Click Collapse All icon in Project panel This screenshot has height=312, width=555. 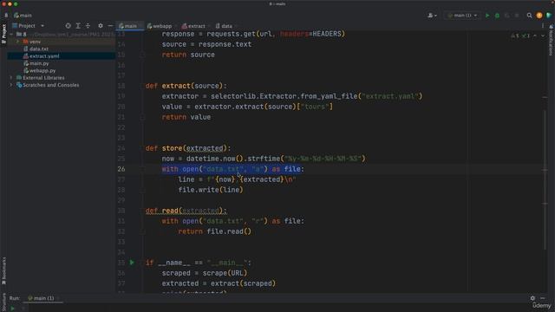(x=88, y=26)
